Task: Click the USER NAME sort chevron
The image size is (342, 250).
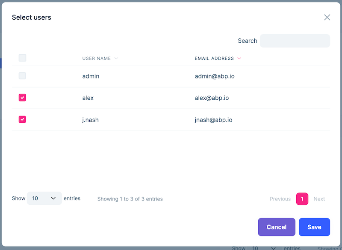Action: click(x=116, y=58)
